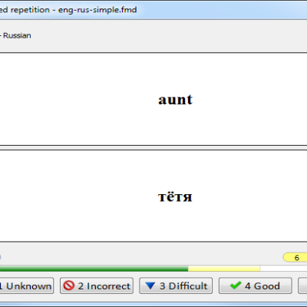The image size is (307, 307).
Task: Rate the card 4 Good
Action: [255, 286]
